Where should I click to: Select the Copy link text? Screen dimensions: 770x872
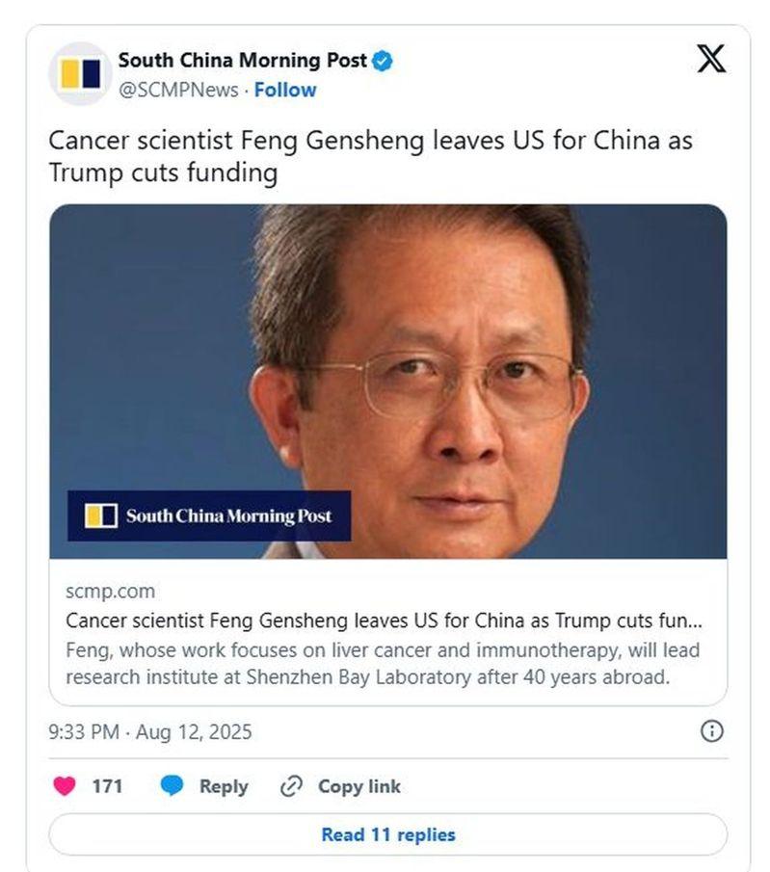[359, 786]
